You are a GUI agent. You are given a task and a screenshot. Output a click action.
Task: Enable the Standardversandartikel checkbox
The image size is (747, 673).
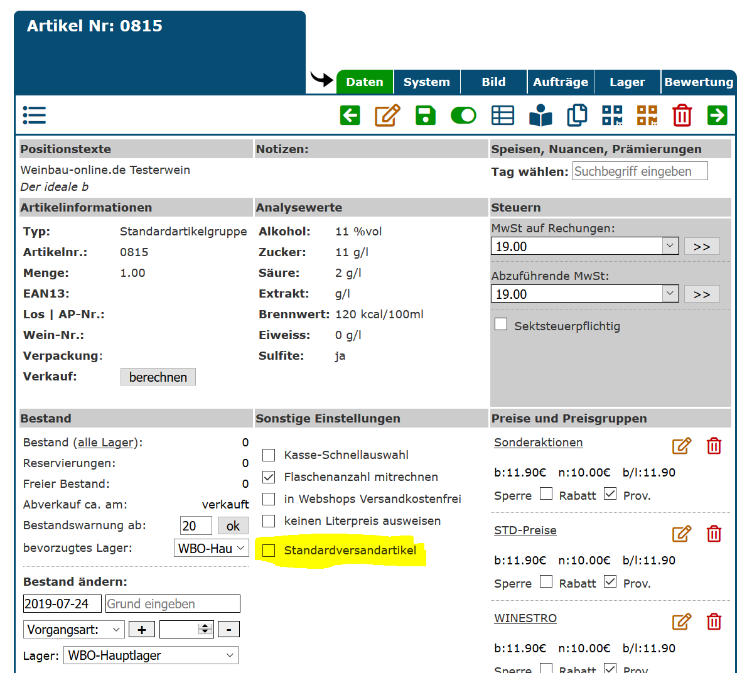(x=269, y=551)
